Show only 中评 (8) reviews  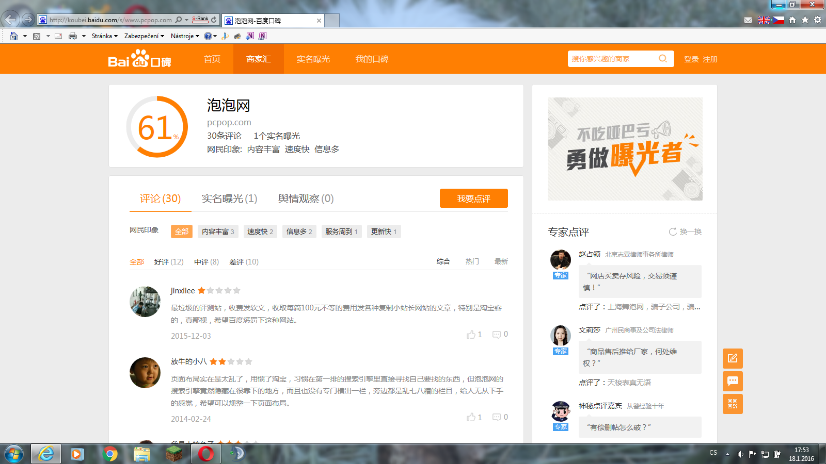pyautogui.click(x=206, y=262)
